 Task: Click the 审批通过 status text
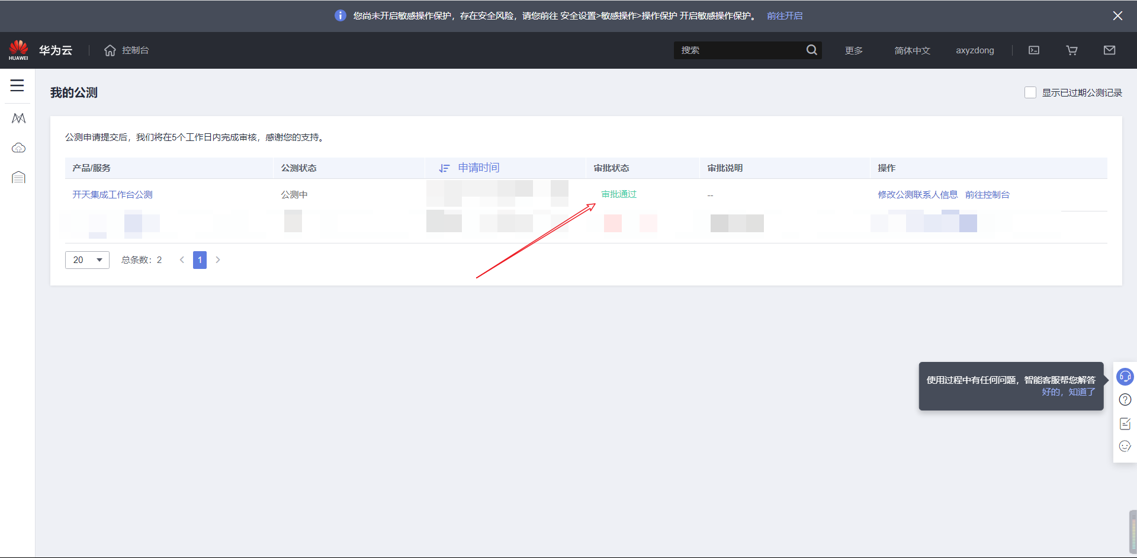click(619, 194)
